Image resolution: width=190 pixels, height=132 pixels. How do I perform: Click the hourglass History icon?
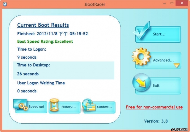point(54,105)
